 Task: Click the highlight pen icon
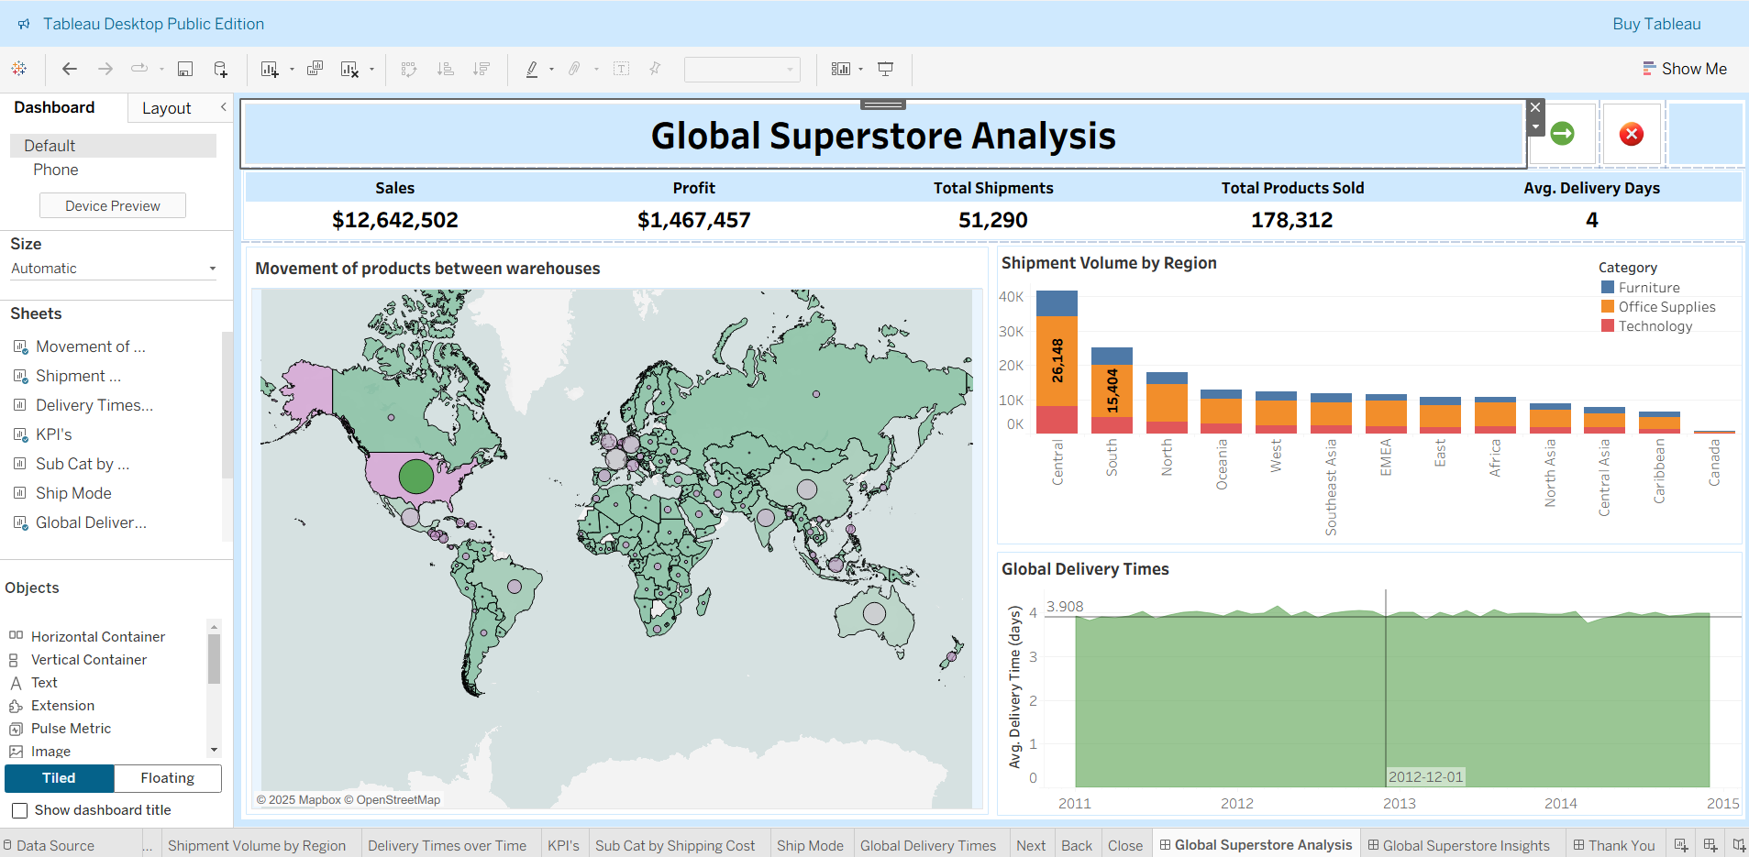[x=532, y=69]
